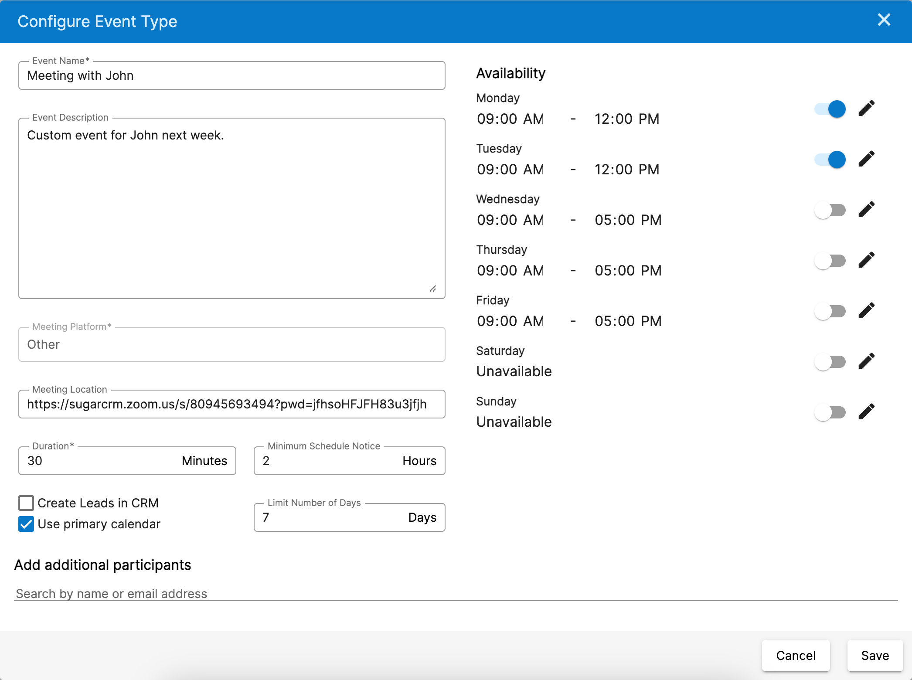Click Friday's 05:00 PM end time

tap(628, 321)
